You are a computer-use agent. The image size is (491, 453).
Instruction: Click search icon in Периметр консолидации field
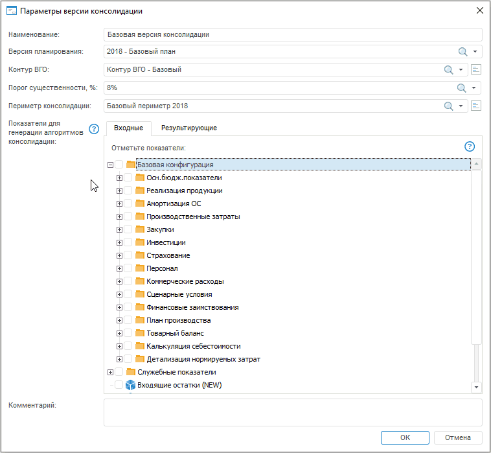[x=448, y=106]
